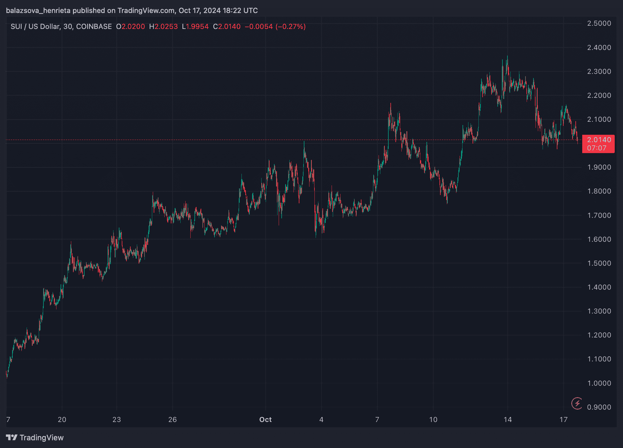Click the published-on TradingView.com header text
Viewport: 623px width, 448px height.
[x=132, y=11]
